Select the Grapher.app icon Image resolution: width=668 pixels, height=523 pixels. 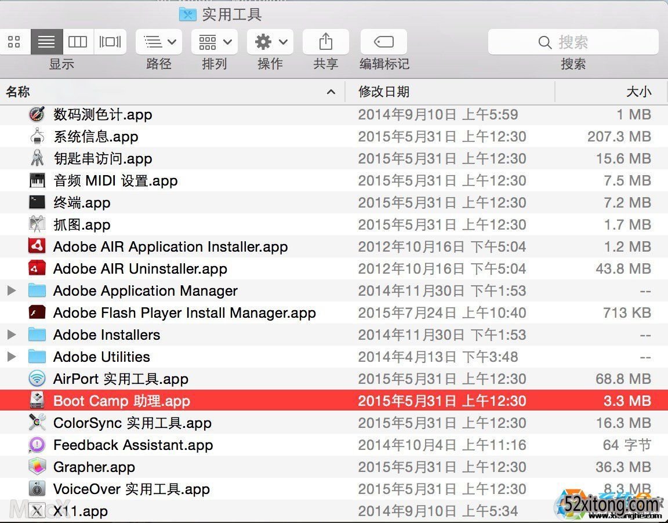coord(37,467)
